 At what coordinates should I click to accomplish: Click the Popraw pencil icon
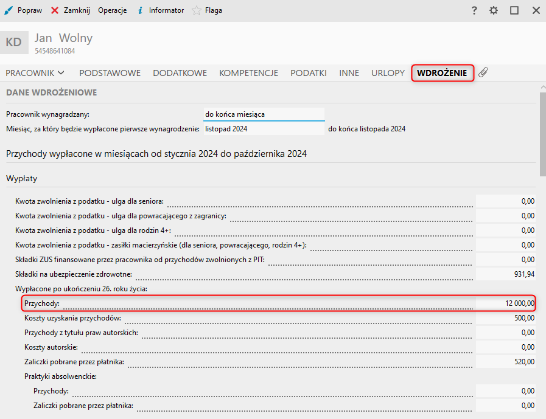[9, 10]
